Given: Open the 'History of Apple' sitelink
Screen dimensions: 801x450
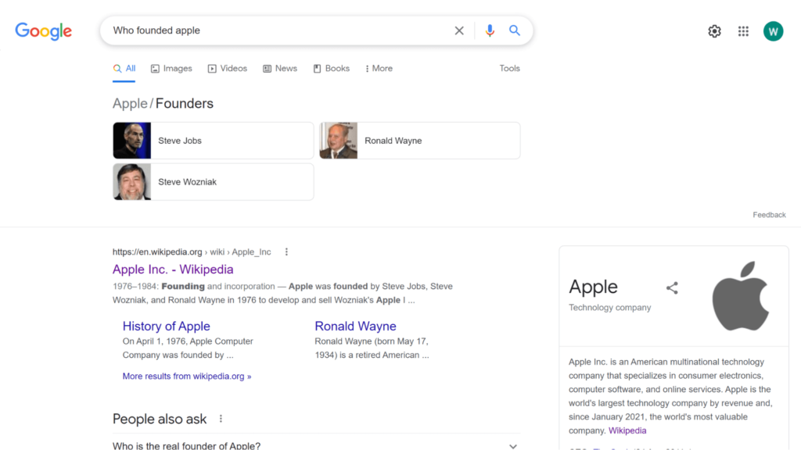Looking at the screenshot, I should coord(166,326).
